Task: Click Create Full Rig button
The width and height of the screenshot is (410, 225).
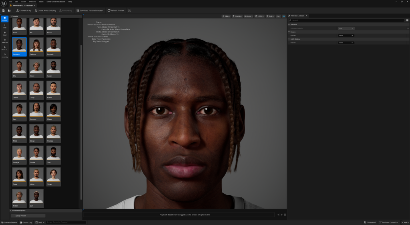Action: 24,10
